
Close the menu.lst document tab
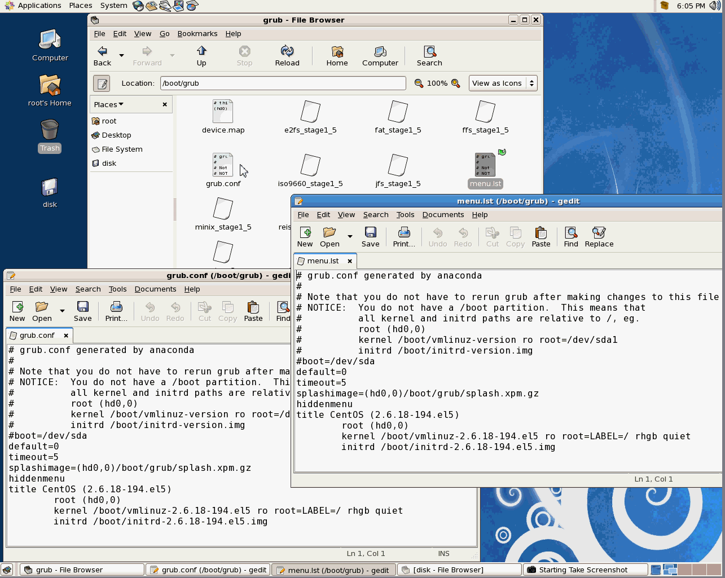pyautogui.click(x=350, y=261)
